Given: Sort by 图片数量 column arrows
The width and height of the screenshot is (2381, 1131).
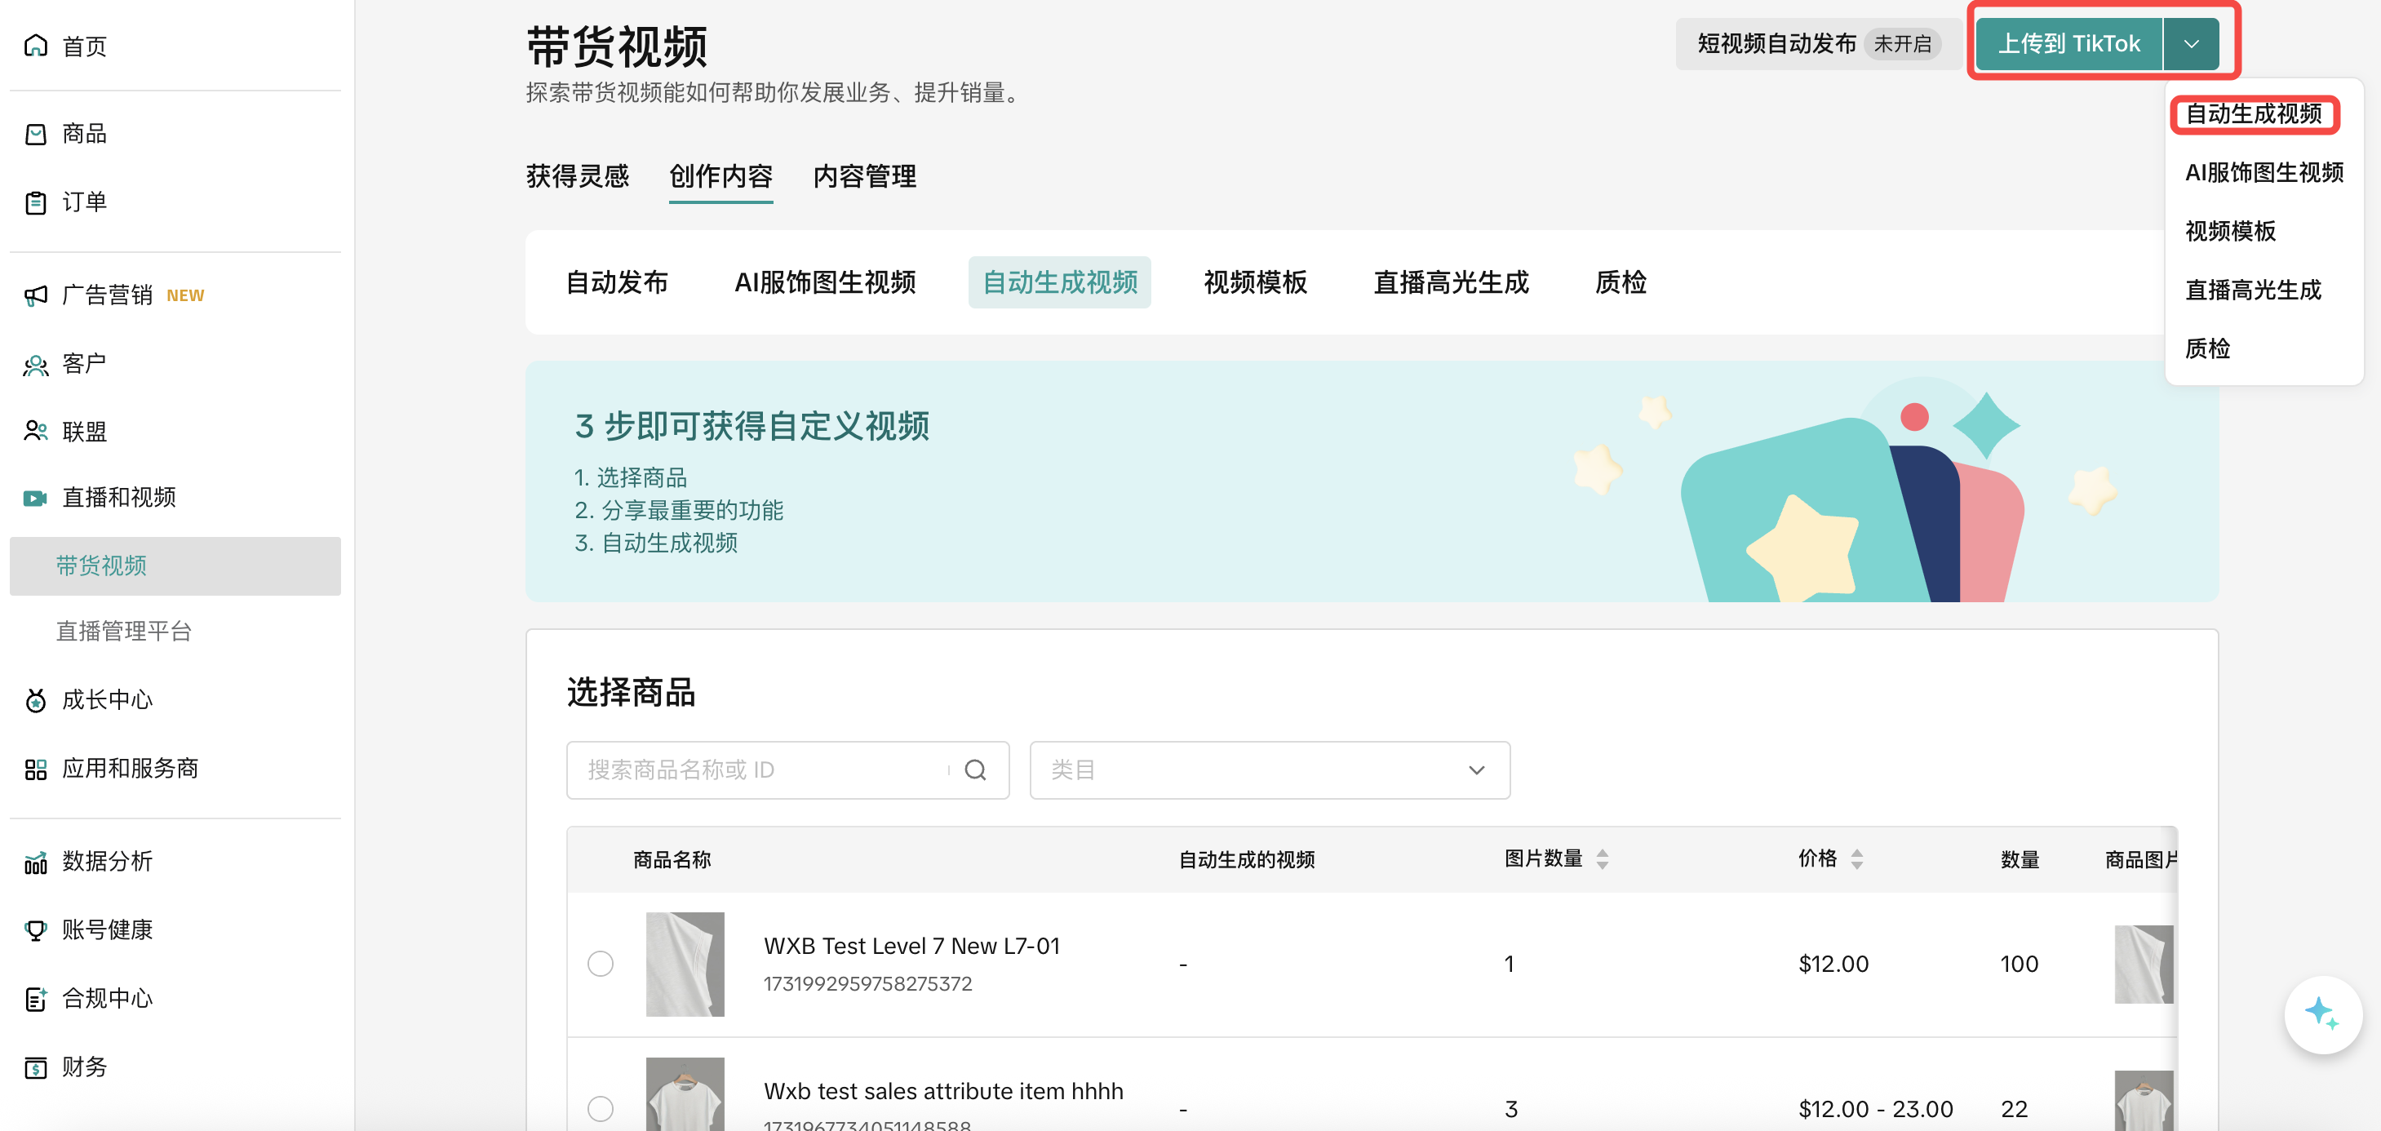Looking at the screenshot, I should tap(1602, 859).
